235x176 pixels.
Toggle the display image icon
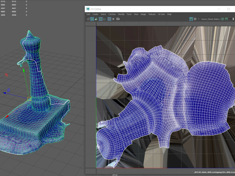pyautogui.click(x=191, y=19)
